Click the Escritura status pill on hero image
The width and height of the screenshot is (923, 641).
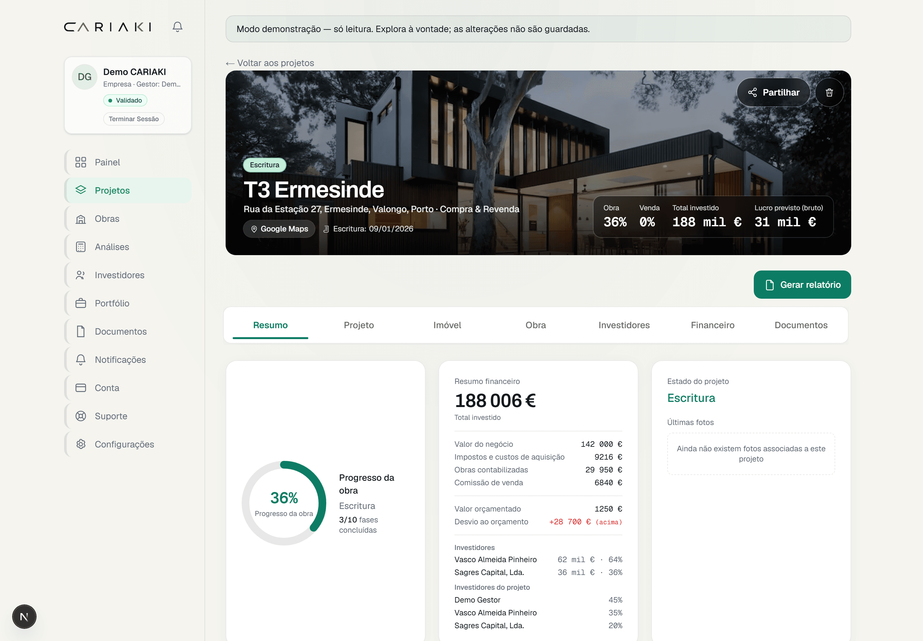click(265, 165)
